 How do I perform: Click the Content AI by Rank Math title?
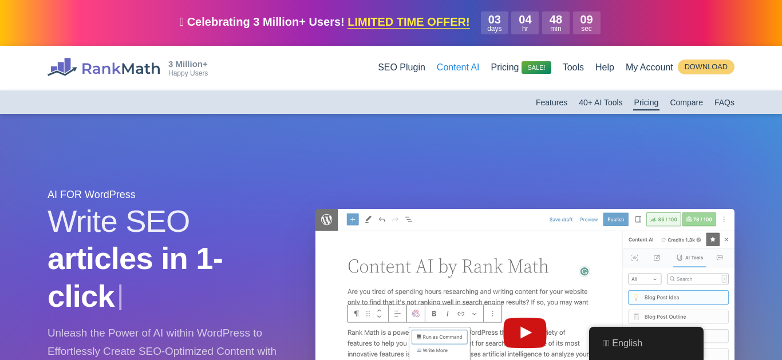[448, 266]
